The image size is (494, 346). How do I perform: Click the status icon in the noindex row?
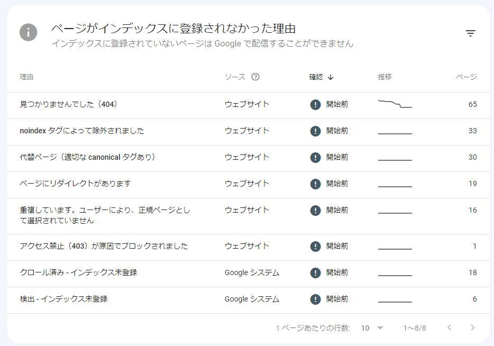pyautogui.click(x=315, y=131)
